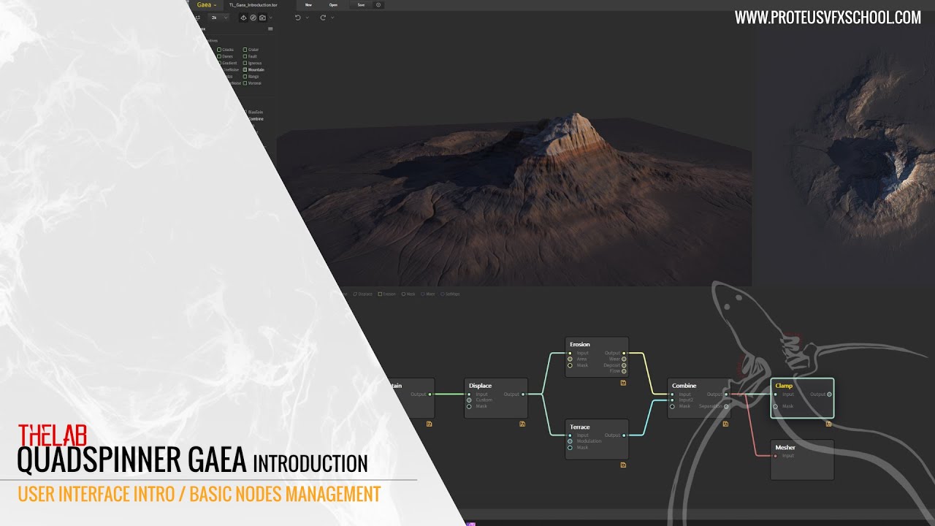Click the Undo arrow icon
Viewport: 935px width, 526px height.
pos(298,18)
